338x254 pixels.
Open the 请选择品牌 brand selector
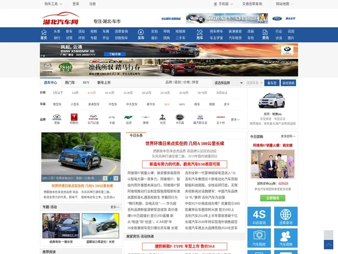[x=228, y=83]
